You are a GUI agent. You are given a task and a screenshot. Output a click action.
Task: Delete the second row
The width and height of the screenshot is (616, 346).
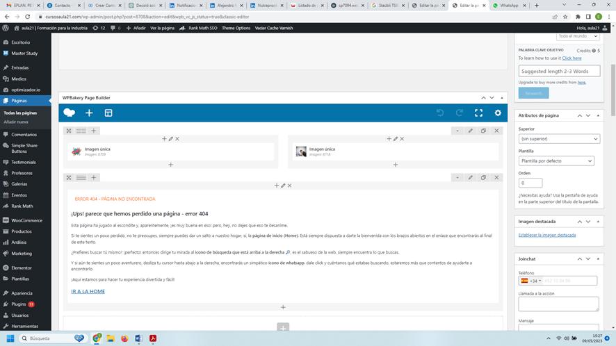pos(496,178)
